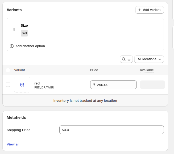Click the plus icon in Add variant
The width and height of the screenshot is (174, 154).
[140, 10]
